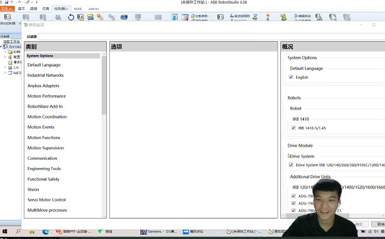Screen dimensions: 385x239
Task: Expand the RAPID tree node
Action: coord(5,73)
